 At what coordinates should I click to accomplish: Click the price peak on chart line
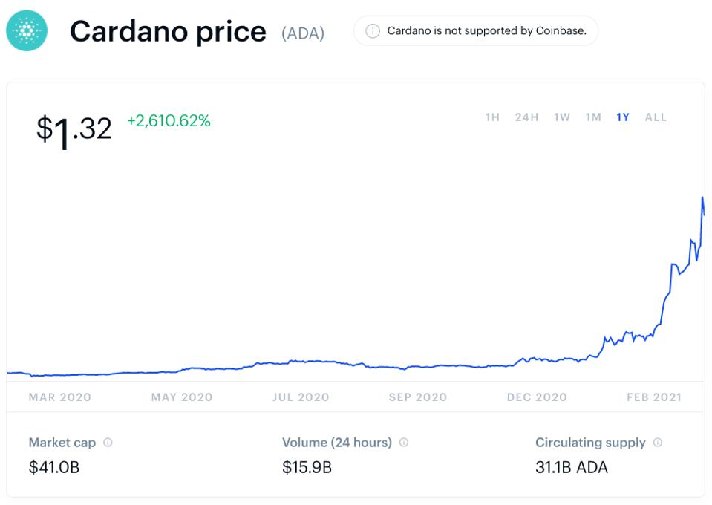702,198
